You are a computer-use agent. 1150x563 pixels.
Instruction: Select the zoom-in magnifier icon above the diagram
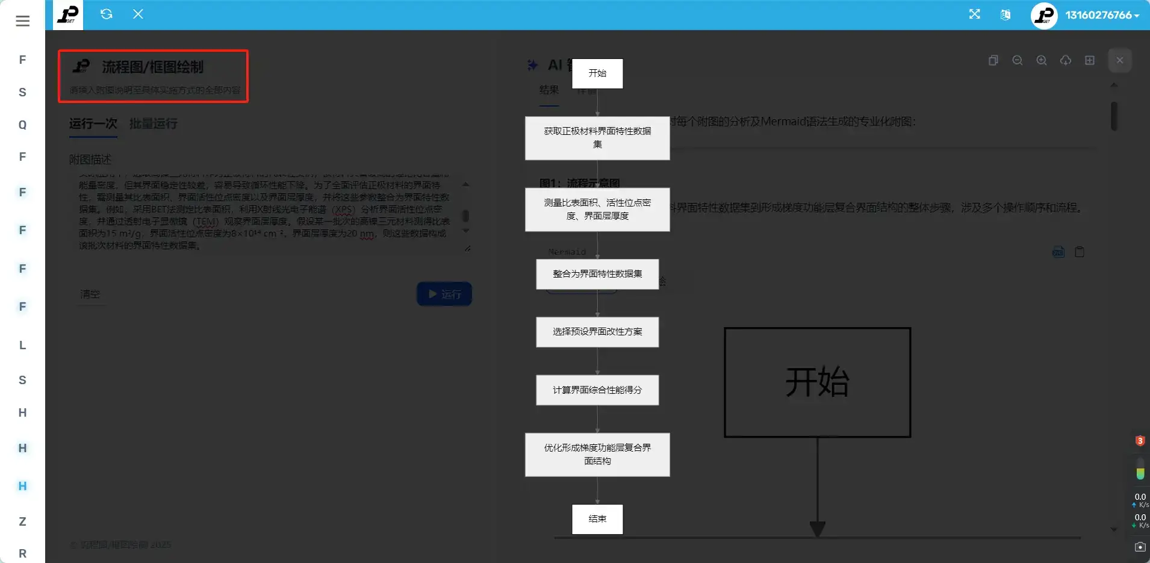(1041, 60)
